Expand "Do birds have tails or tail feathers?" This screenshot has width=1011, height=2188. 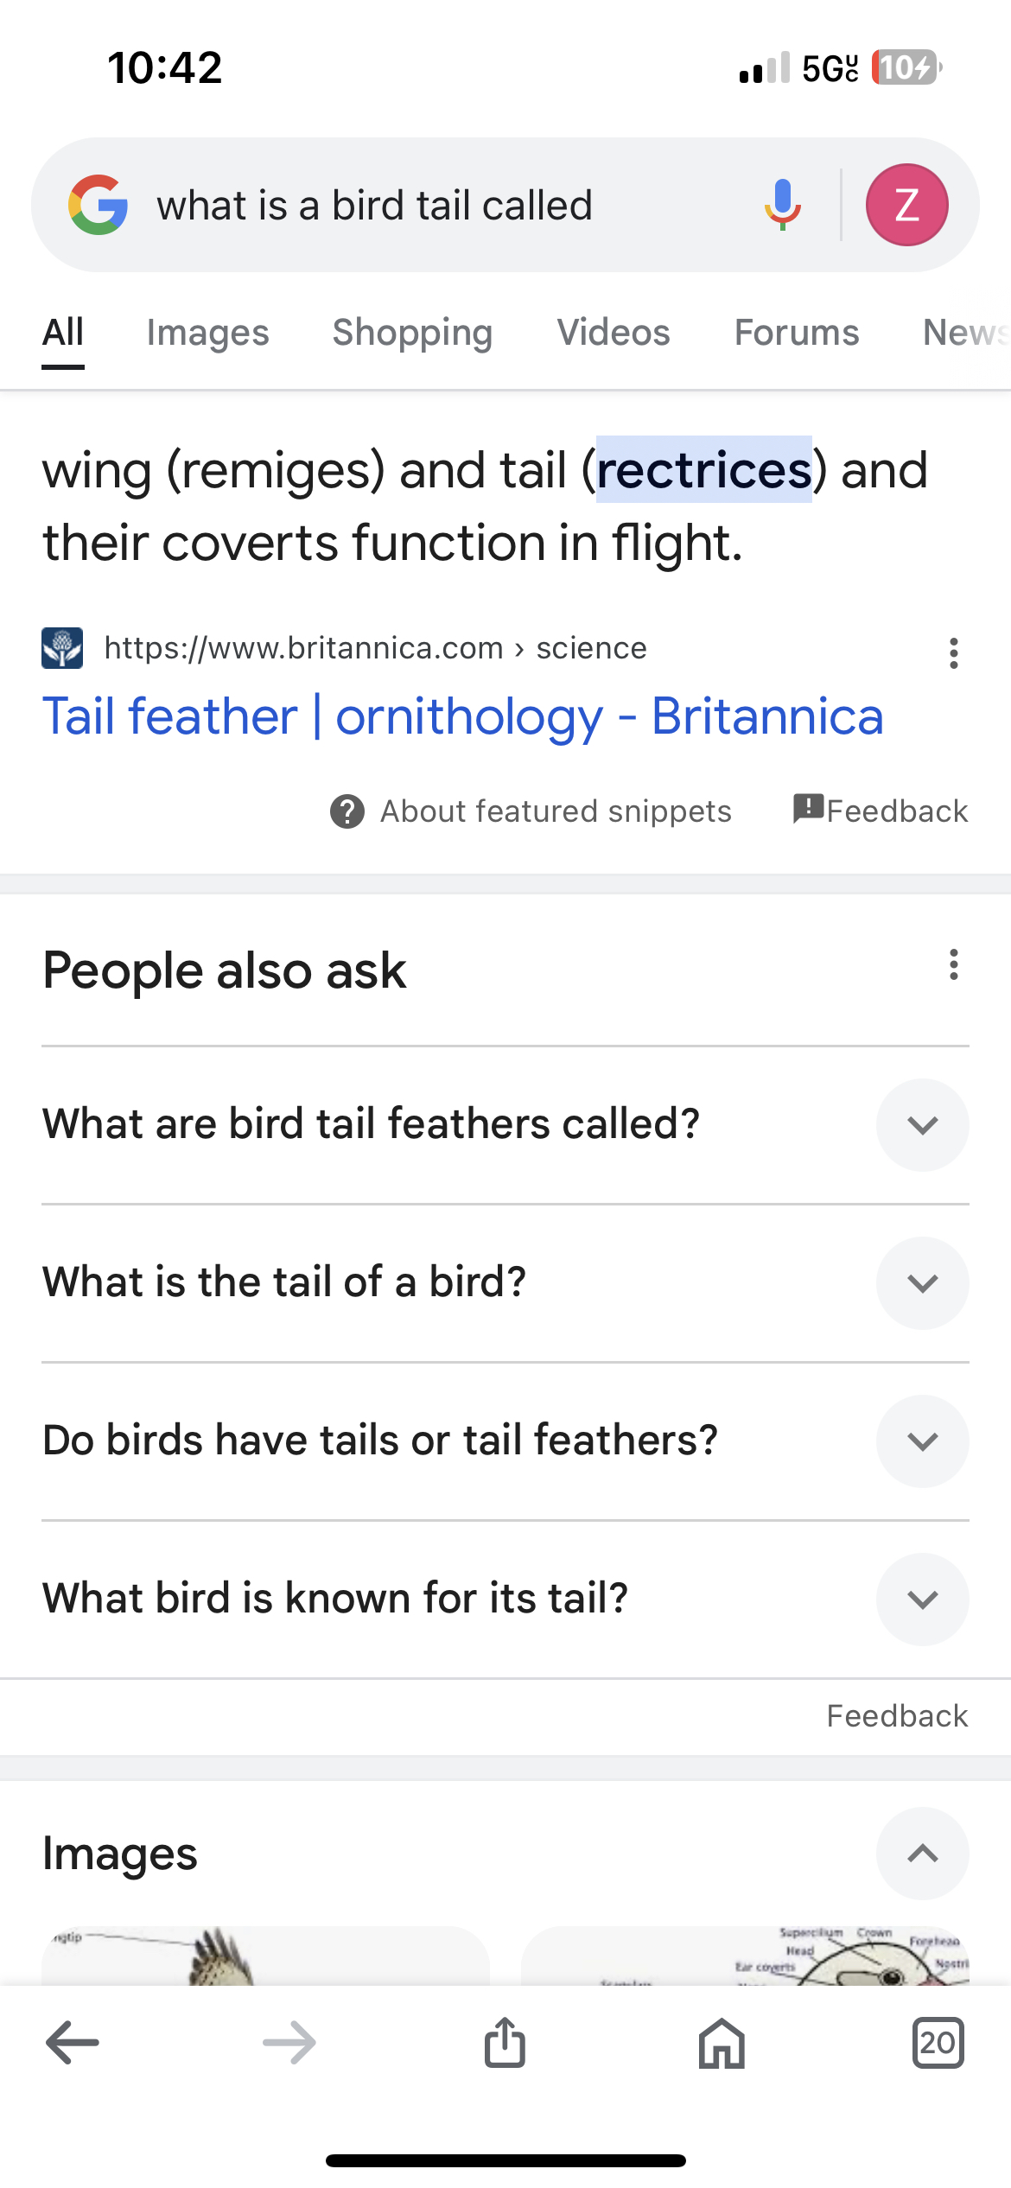click(x=922, y=1441)
